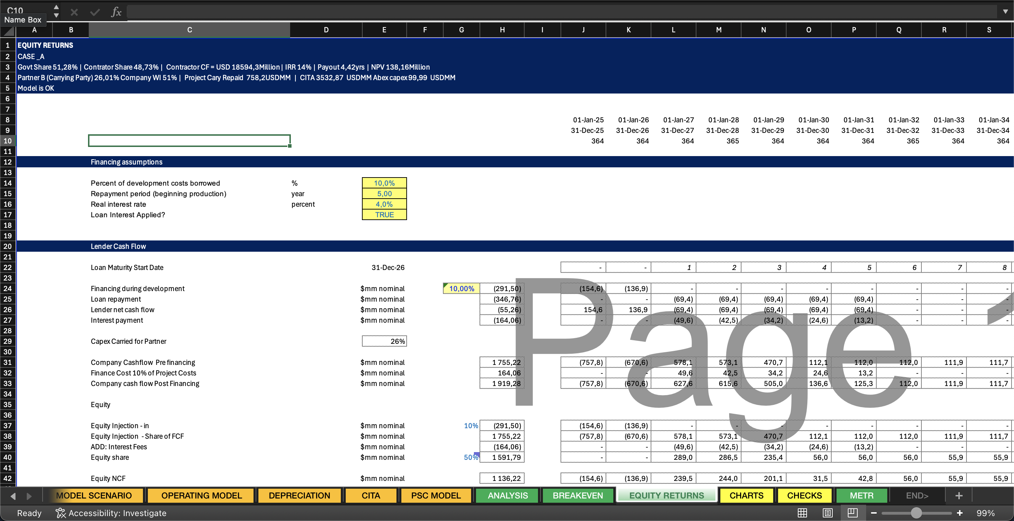Viewport: 1014px width, 521px height.
Task: Open the BREAKEVEN sheet tab
Action: 577,495
